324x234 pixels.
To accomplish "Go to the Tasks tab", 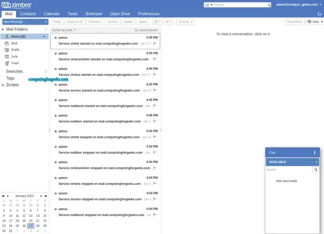I will click(73, 14).
